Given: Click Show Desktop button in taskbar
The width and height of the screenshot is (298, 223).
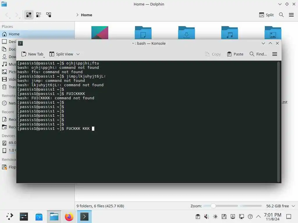Looking at the screenshot, I should point(289,217).
